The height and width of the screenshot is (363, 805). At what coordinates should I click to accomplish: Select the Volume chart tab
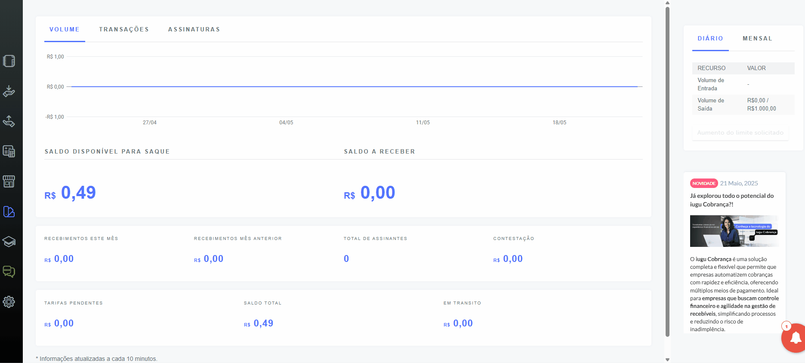pos(65,29)
